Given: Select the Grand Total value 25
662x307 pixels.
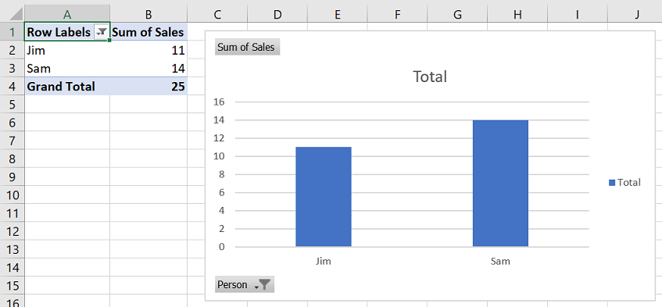Looking at the screenshot, I should point(149,87).
